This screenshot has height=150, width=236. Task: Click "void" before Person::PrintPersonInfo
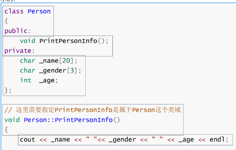12,120
